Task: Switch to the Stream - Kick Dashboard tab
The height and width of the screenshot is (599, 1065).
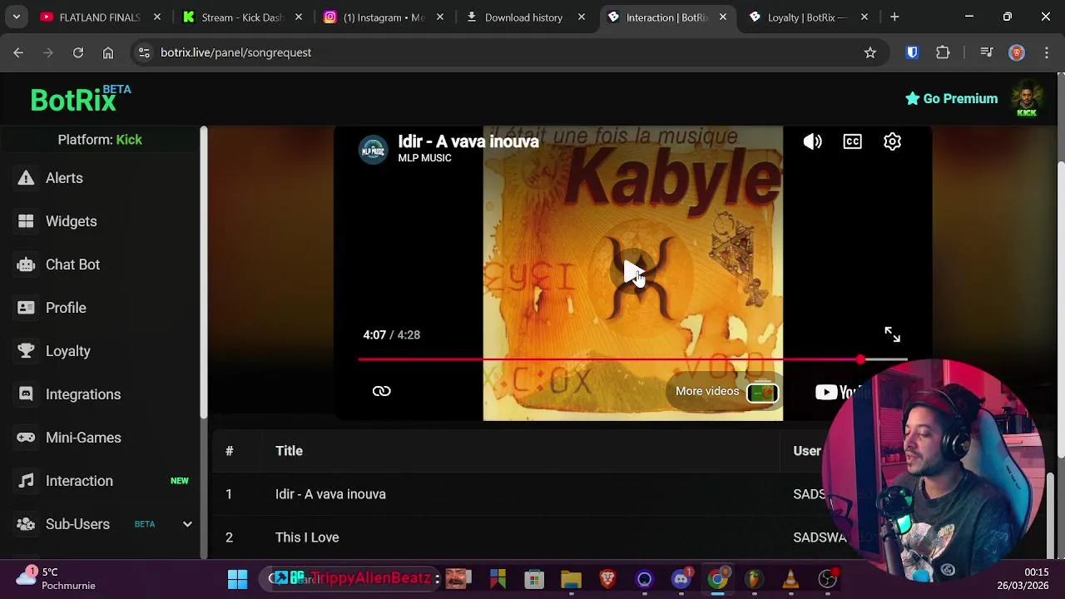Action: click(x=243, y=17)
